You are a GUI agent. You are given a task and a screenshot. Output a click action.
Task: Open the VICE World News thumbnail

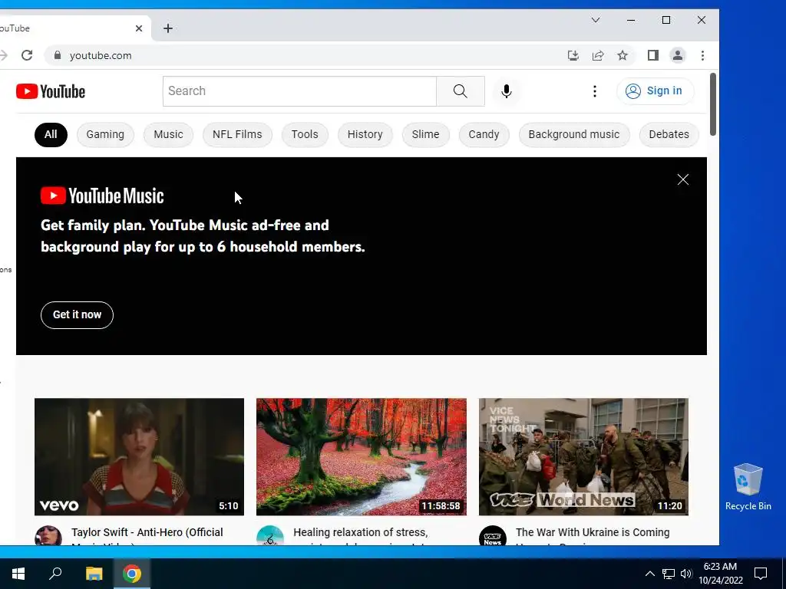[583, 457]
